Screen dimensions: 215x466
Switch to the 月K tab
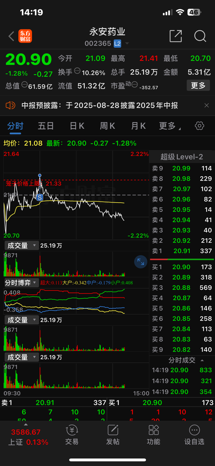[x=138, y=126]
